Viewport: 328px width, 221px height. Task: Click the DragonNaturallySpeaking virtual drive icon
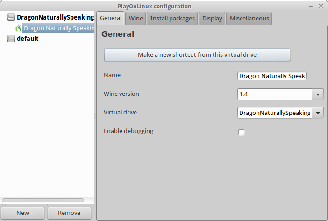(x=11, y=17)
